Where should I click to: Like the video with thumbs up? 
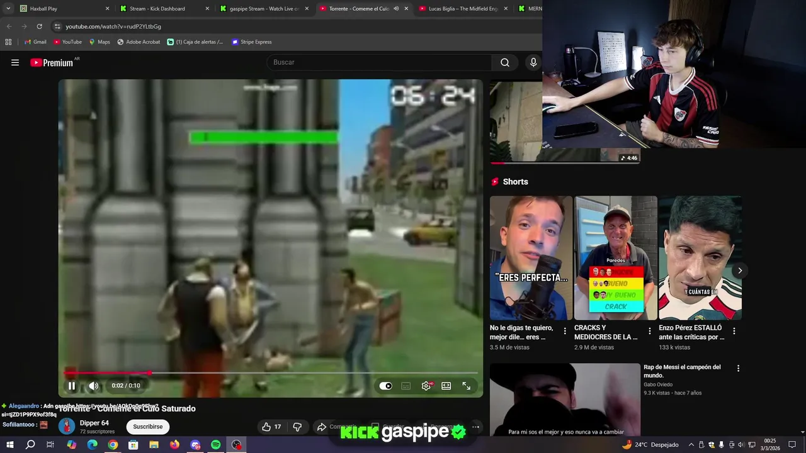[271, 427]
